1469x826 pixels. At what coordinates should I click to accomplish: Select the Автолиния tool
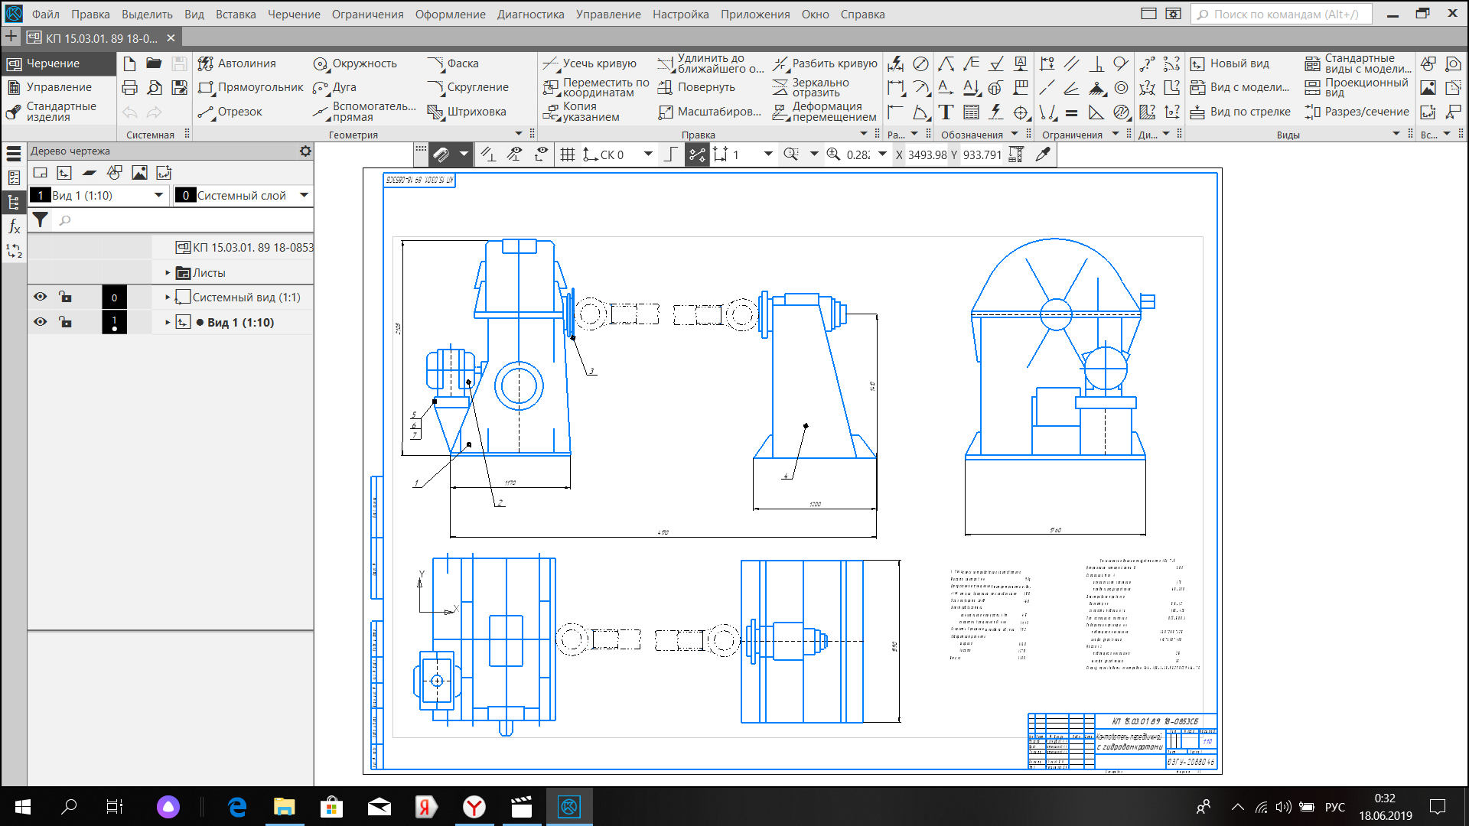[237, 63]
